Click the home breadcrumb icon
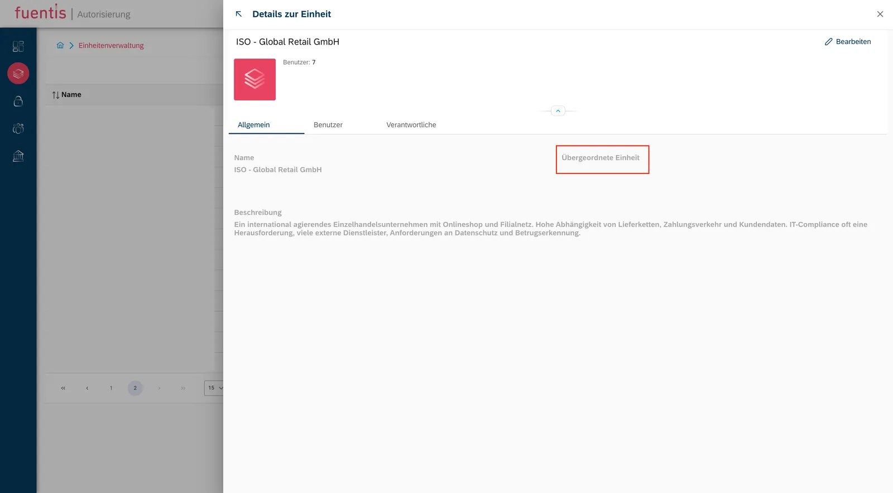The height and width of the screenshot is (493, 893). tap(60, 45)
